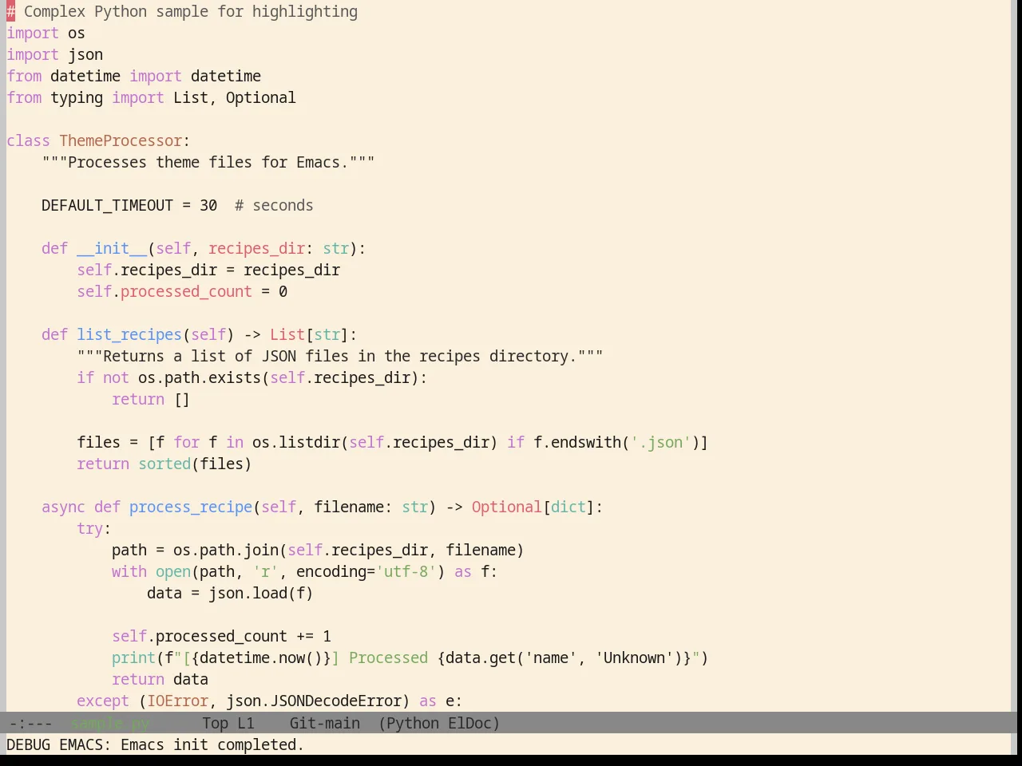Click the 'Emacs init completed.' echo area message
This screenshot has height=766, width=1022.
(x=212, y=745)
